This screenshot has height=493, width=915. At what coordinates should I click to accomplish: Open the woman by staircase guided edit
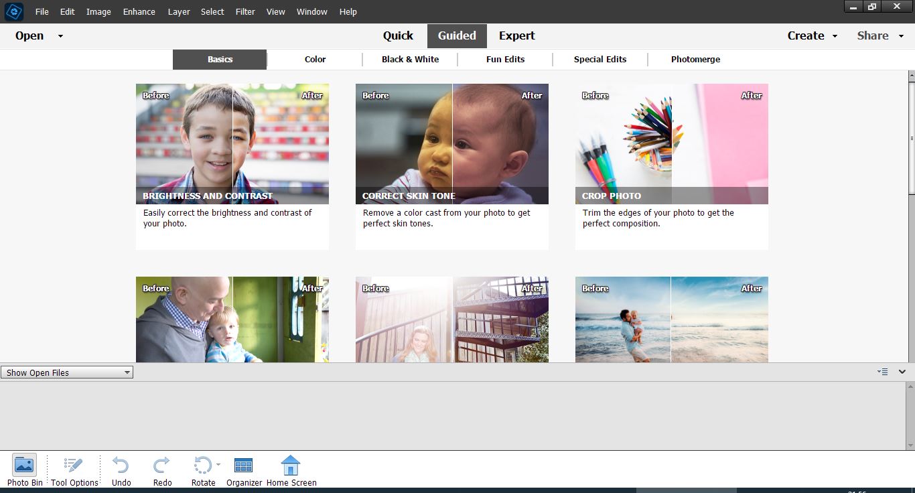(452, 320)
